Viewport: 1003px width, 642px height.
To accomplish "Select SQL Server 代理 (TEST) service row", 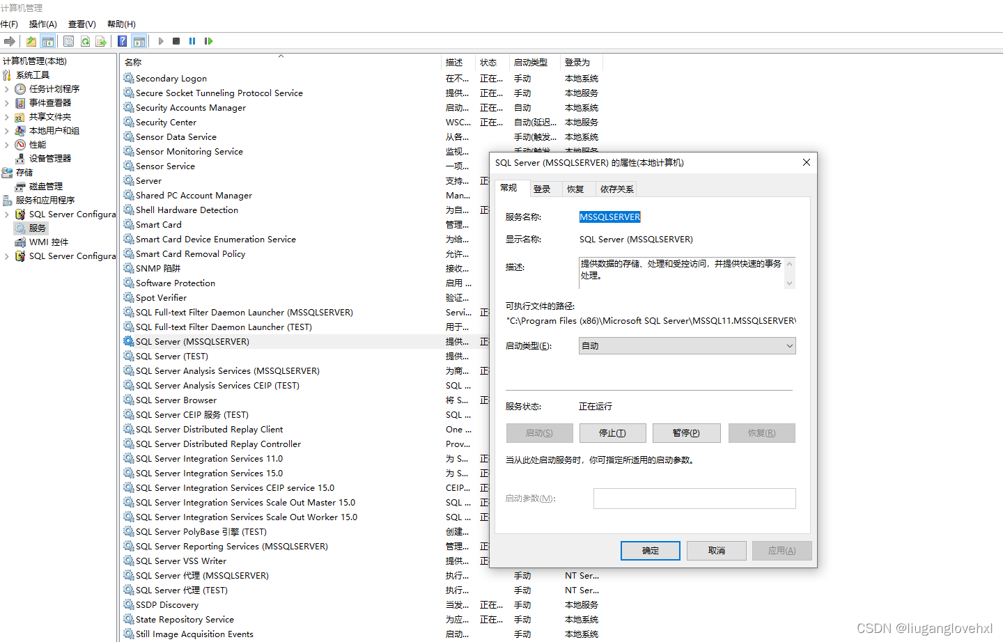I will [361, 590].
